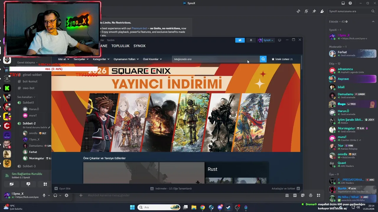
Task: Select owo-bot text channel
Action: pos(28,88)
